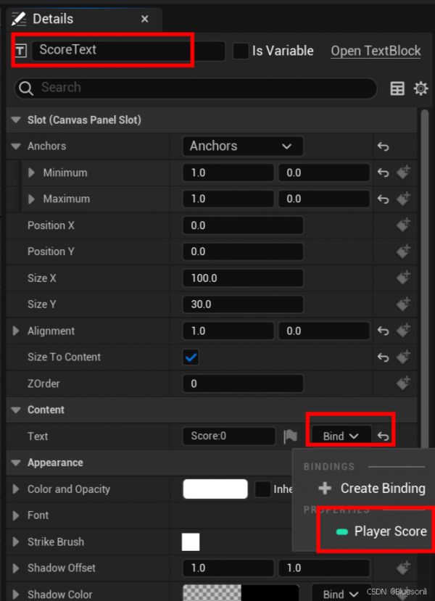Select Player Score property binding

(x=382, y=531)
